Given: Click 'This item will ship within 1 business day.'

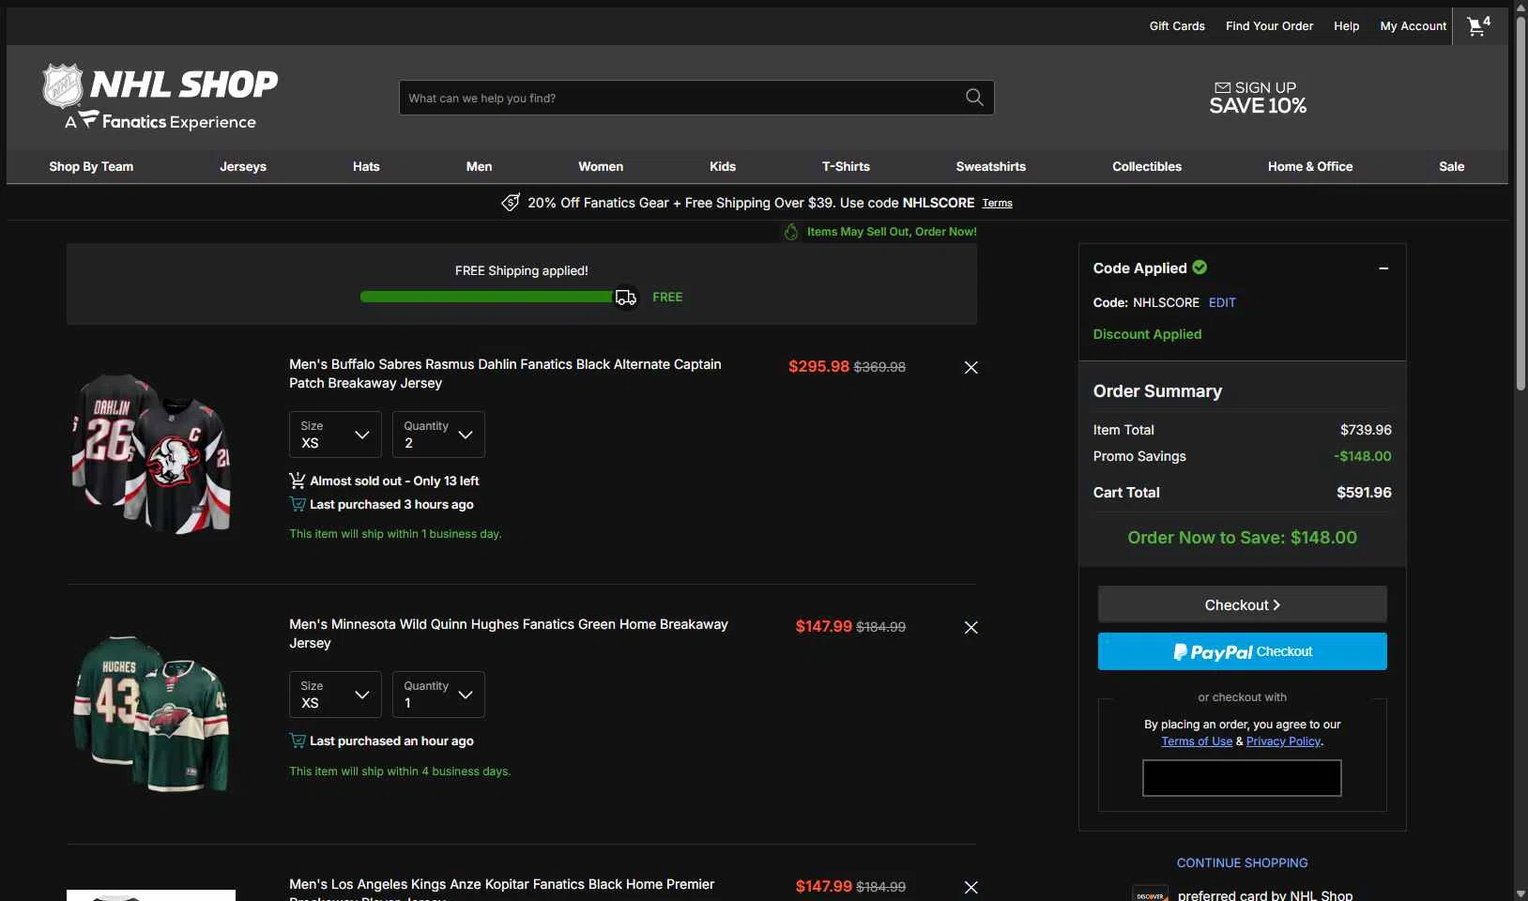Looking at the screenshot, I should pyautogui.click(x=395, y=534).
